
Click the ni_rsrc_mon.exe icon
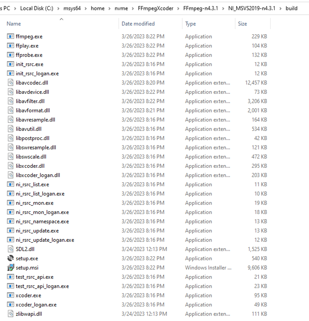pyautogui.click(x=10, y=203)
